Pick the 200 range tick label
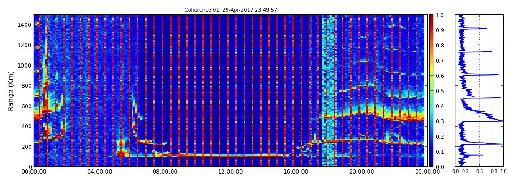The height and width of the screenshot is (182, 515). (26, 147)
